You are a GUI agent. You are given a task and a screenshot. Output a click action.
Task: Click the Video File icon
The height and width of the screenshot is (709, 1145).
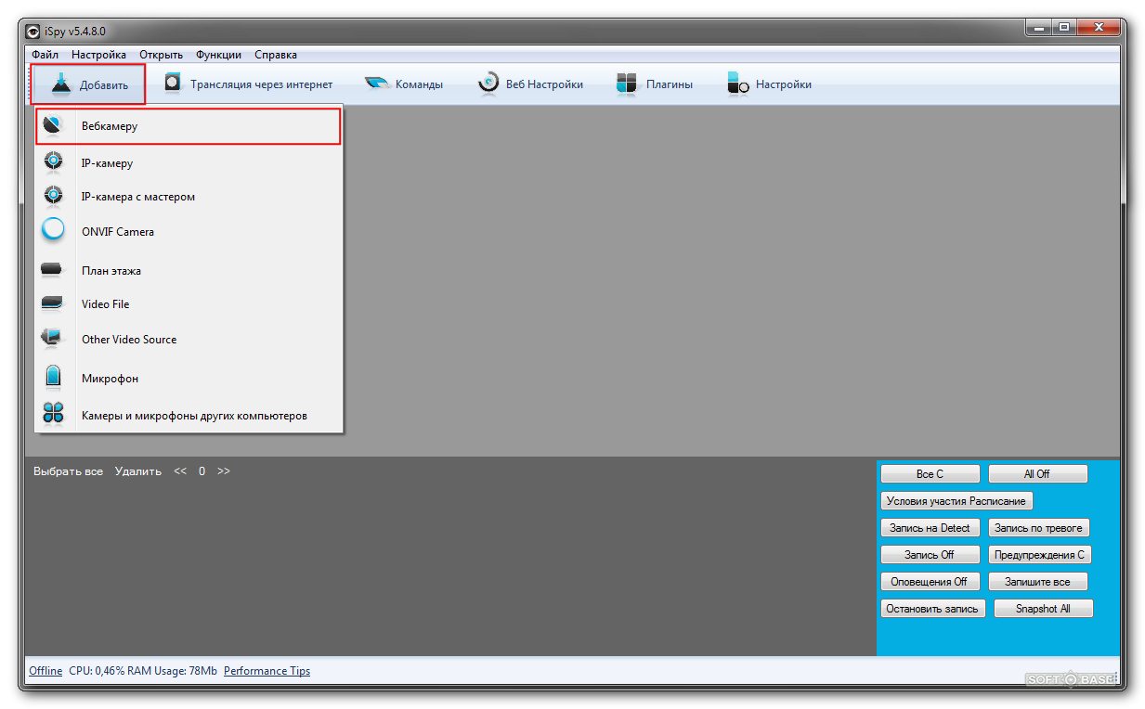(53, 303)
